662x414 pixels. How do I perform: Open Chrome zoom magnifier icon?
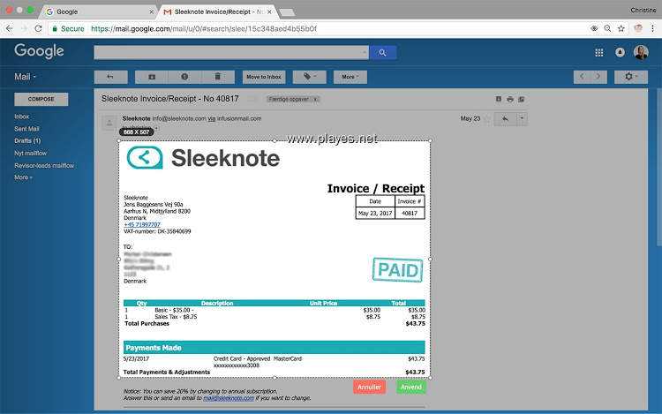pos(607,28)
